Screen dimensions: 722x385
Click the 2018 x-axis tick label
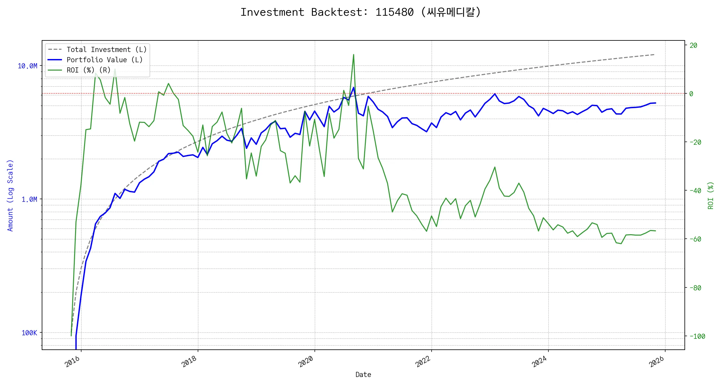(189, 362)
